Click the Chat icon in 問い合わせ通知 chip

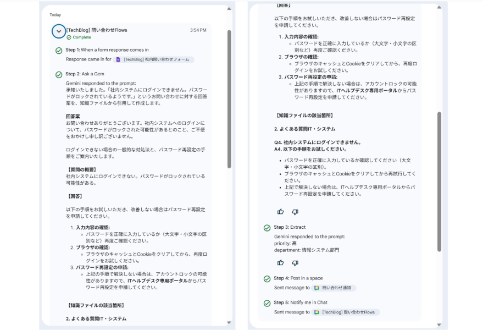(x=317, y=288)
